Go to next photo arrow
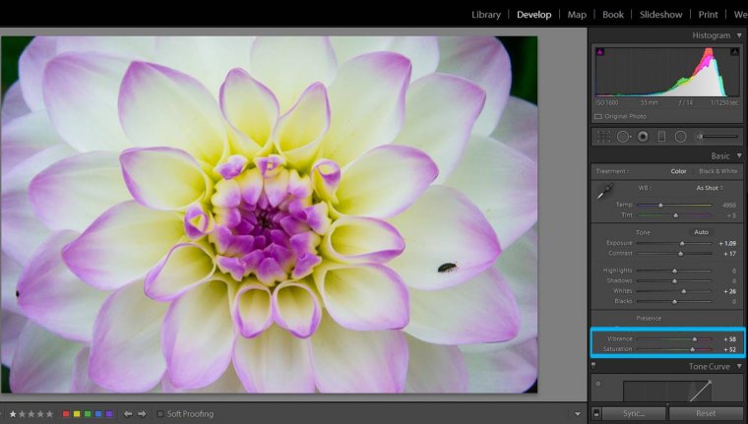Viewport: 748px width, 424px height. (x=142, y=414)
